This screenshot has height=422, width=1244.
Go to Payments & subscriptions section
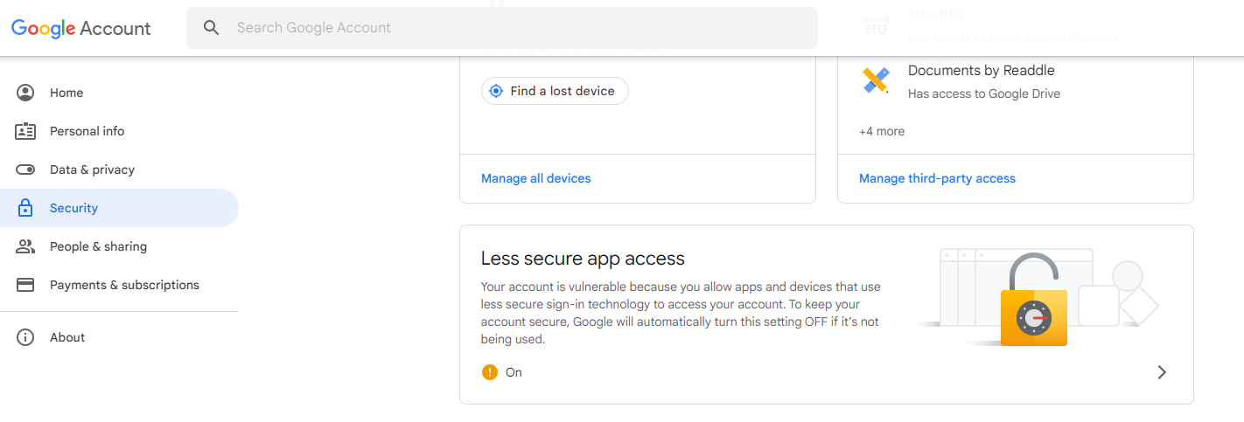tap(124, 285)
